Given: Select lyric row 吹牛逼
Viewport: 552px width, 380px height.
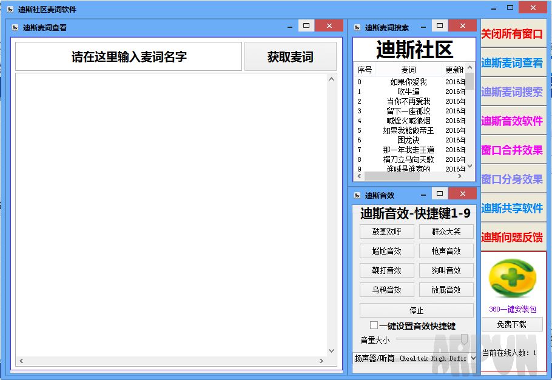Looking at the screenshot, I should (x=410, y=92).
